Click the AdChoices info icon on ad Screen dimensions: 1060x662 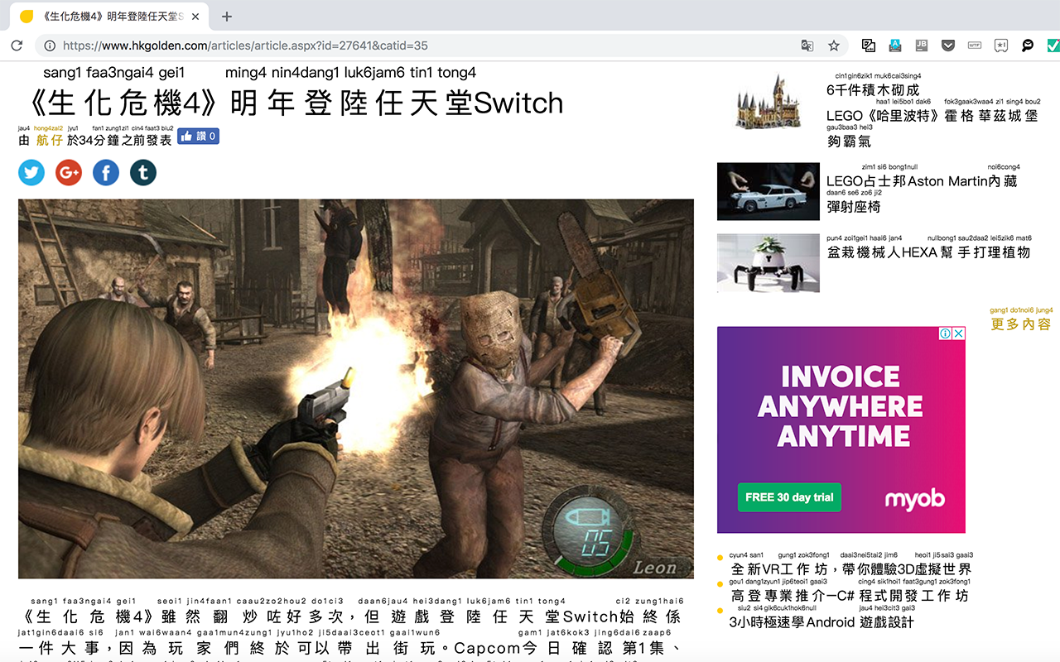click(x=945, y=333)
